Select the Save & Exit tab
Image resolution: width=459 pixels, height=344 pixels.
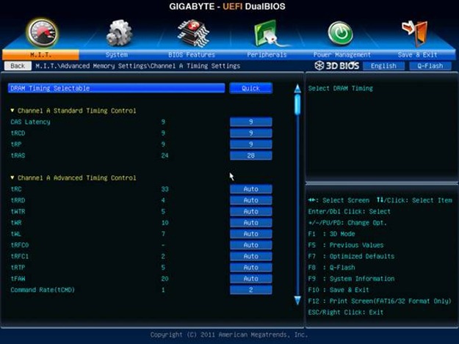tap(417, 55)
